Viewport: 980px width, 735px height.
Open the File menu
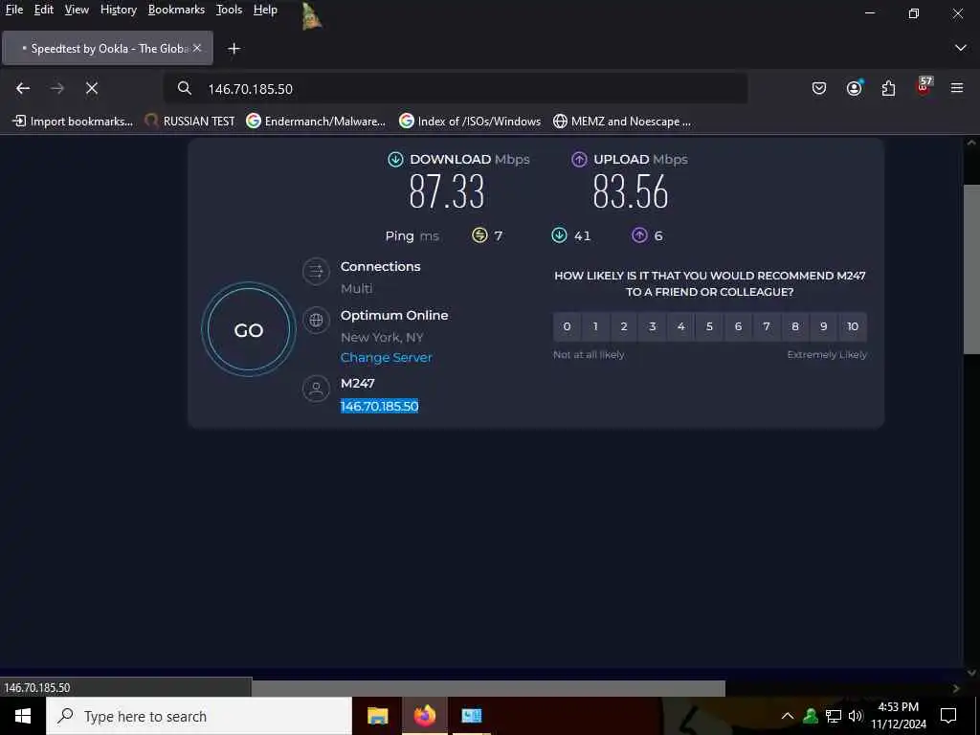(14, 10)
